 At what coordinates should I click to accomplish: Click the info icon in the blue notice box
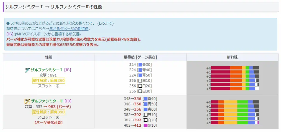pos(8,23)
